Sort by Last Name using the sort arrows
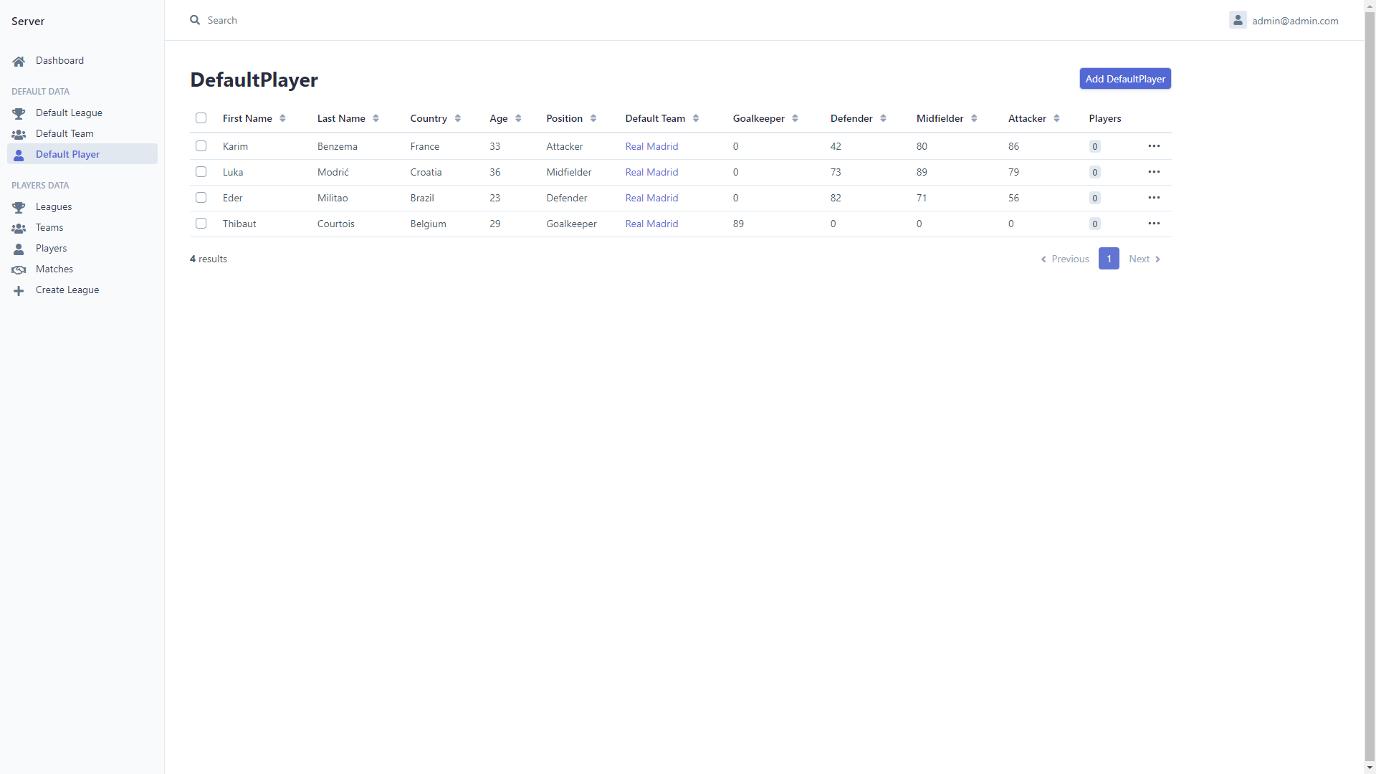Viewport: 1376px width, 774px height. pyautogui.click(x=376, y=118)
